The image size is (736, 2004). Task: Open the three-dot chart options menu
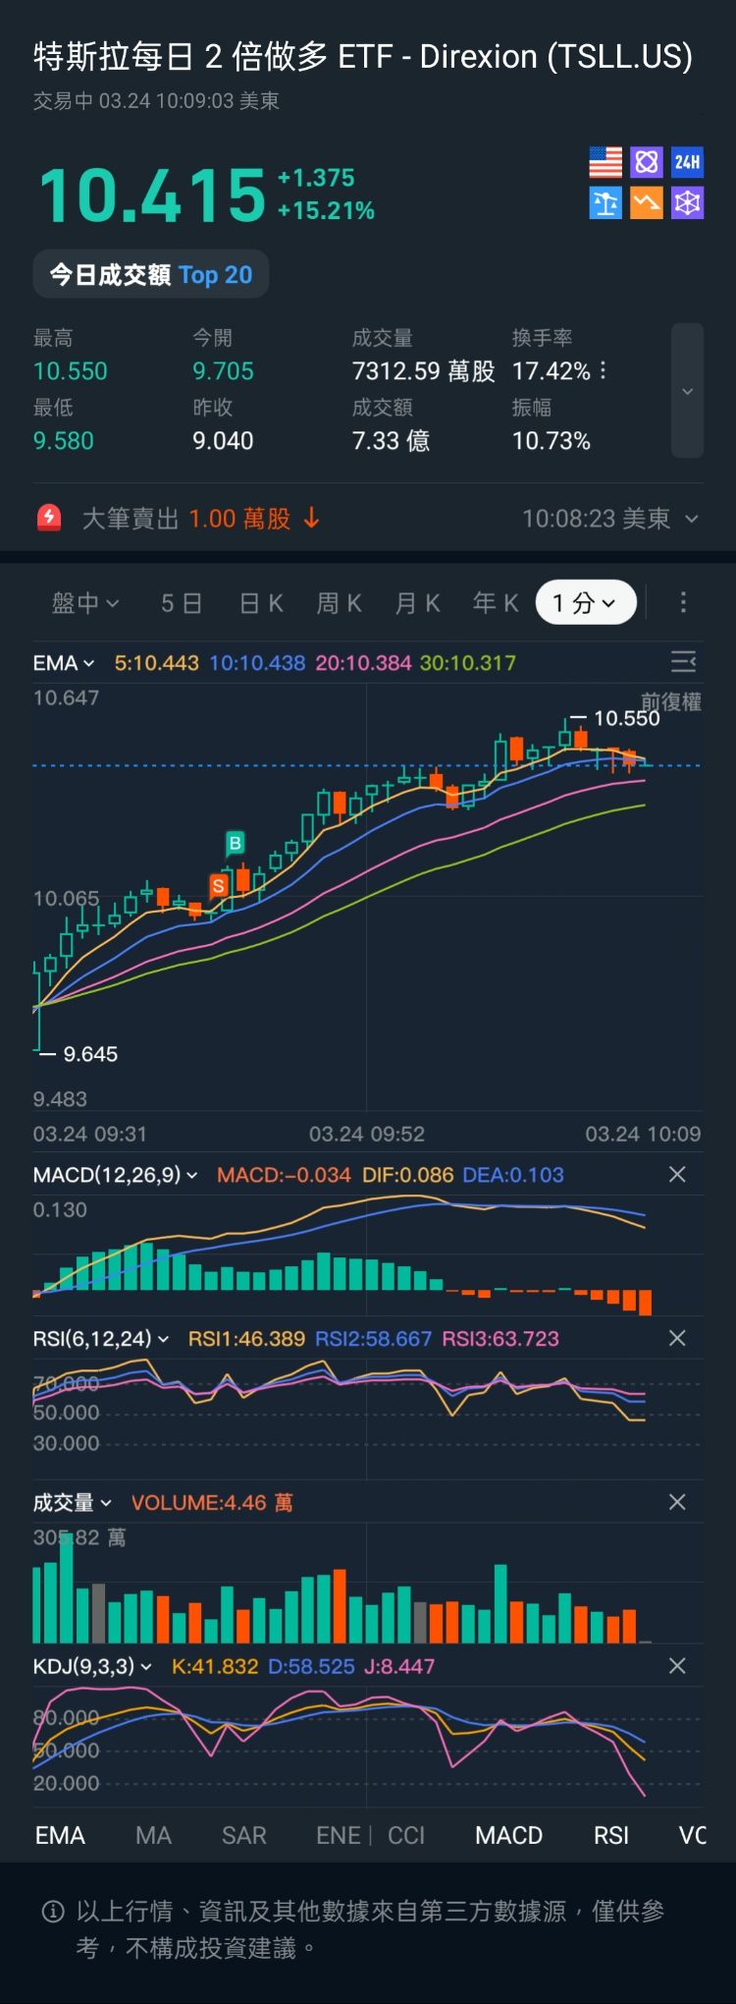click(x=683, y=602)
